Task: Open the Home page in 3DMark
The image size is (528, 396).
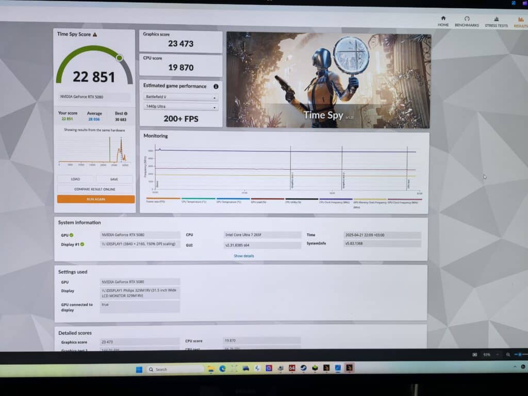Action: 443,21
